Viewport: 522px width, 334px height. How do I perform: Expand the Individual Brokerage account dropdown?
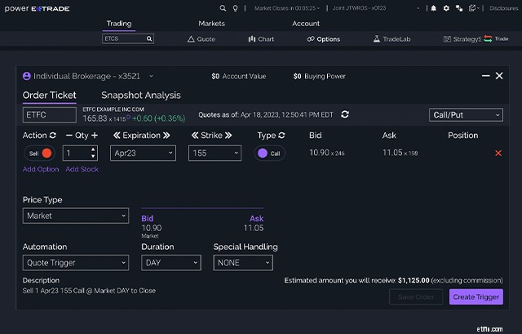coord(151,76)
